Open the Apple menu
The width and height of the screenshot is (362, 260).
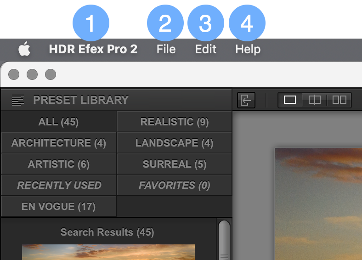24,49
